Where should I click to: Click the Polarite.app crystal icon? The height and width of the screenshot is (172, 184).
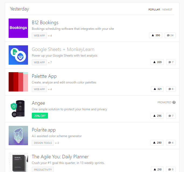(18, 136)
